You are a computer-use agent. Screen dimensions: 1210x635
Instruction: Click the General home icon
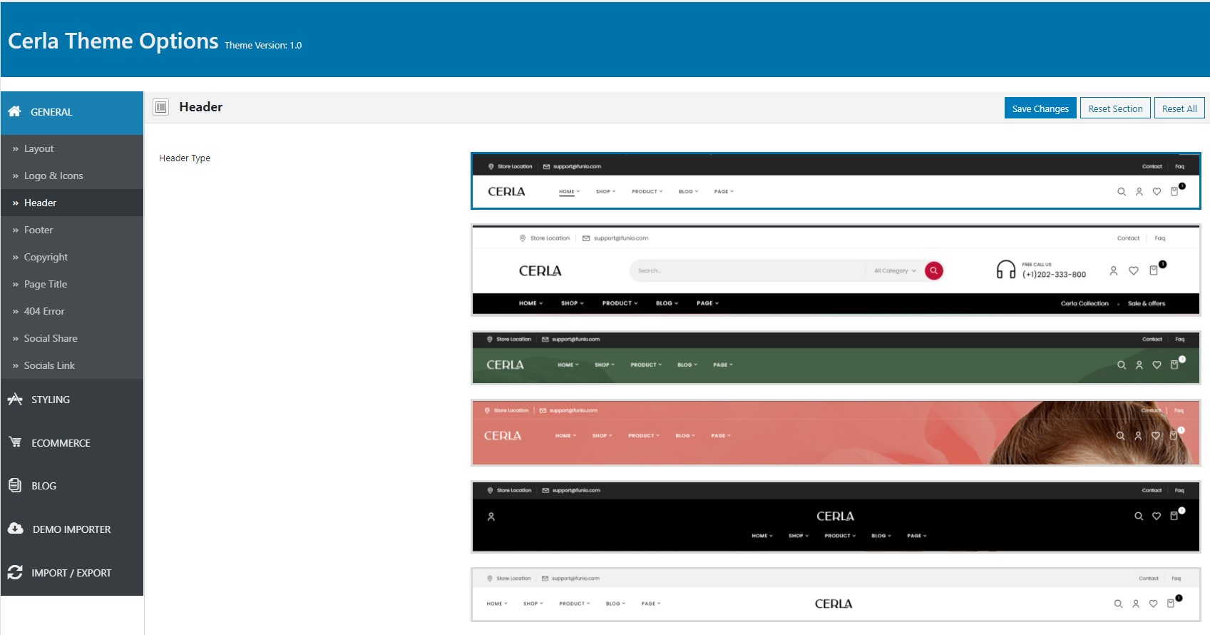(x=14, y=111)
